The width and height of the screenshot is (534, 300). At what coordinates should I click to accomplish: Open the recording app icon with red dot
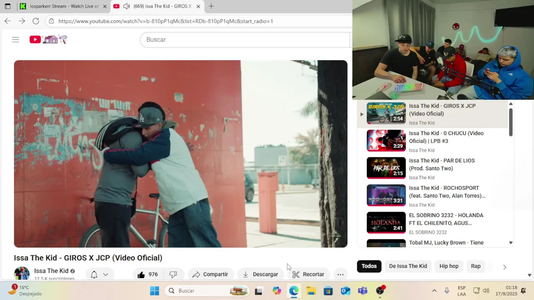[380, 291]
